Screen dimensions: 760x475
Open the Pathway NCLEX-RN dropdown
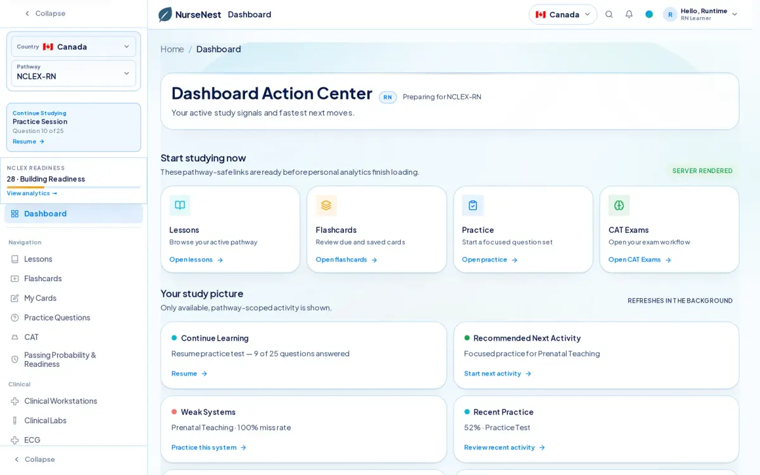tap(73, 73)
